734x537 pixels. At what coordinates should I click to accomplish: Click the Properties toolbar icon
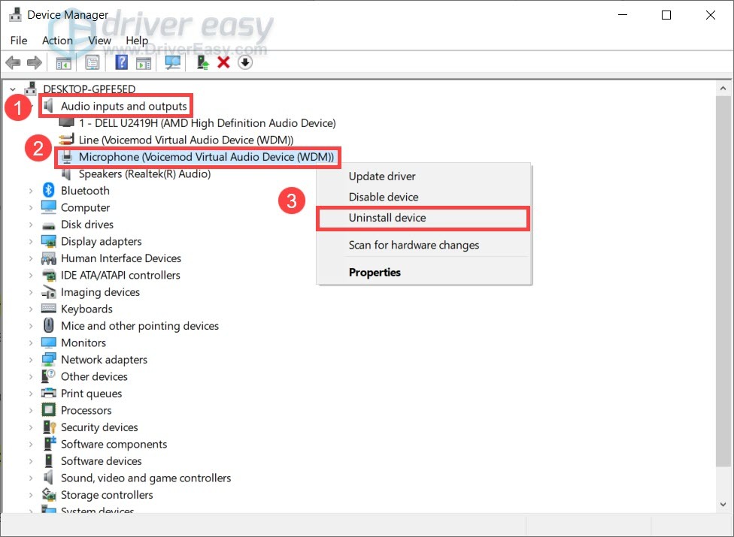[92, 62]
